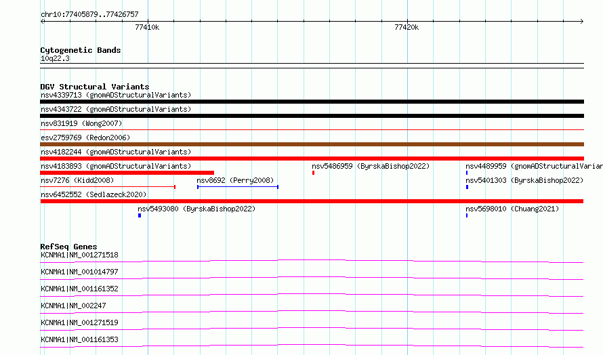Select the short red bar for nsv4183893
The width and height of the screenshot is (603, 355).
click(127, 173)
